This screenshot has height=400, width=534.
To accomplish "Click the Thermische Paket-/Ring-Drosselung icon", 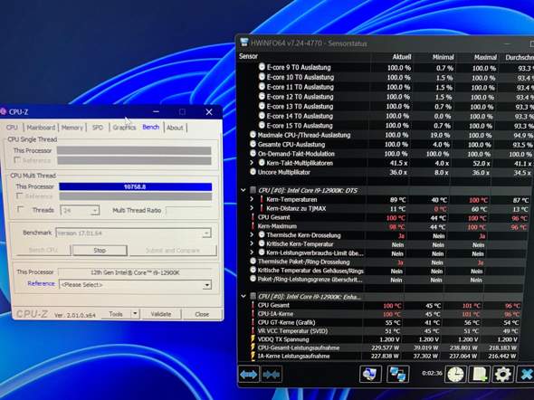I will pyautogui.click(x=253, y=262).
